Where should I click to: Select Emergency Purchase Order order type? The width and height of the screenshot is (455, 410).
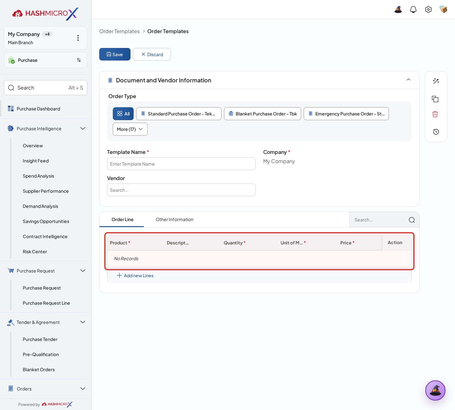(x=346, y=114)
